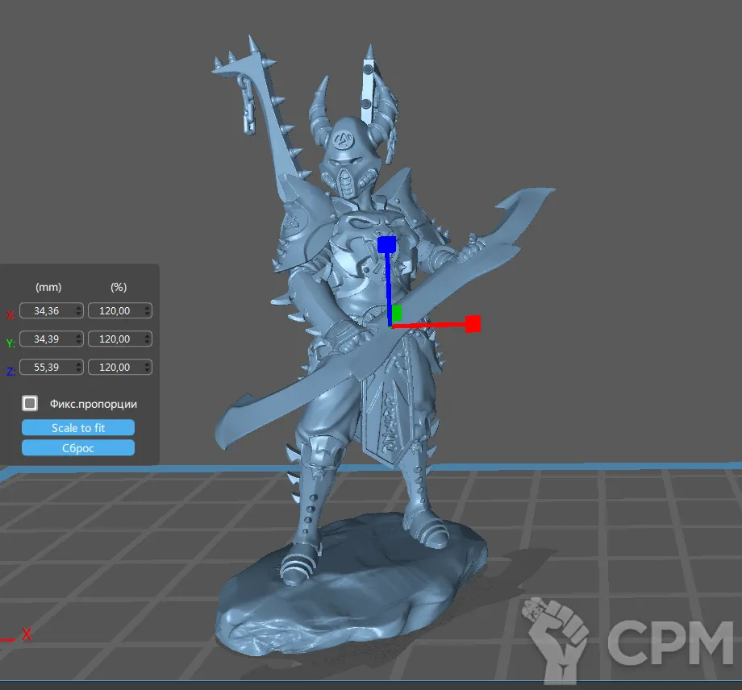
Task: Click the X size field in mm
Action: point(45,311)
